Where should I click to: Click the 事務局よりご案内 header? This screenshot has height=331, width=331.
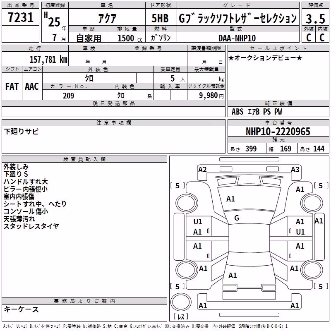[84, 301]
